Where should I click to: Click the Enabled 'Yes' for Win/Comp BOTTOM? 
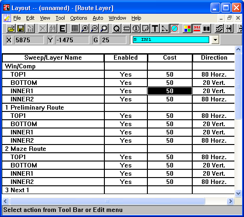[x=126, y=83]
